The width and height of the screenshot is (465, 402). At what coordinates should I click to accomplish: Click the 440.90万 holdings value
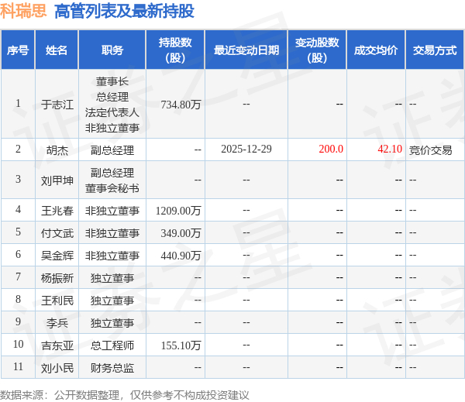click(x=181, y=256)
